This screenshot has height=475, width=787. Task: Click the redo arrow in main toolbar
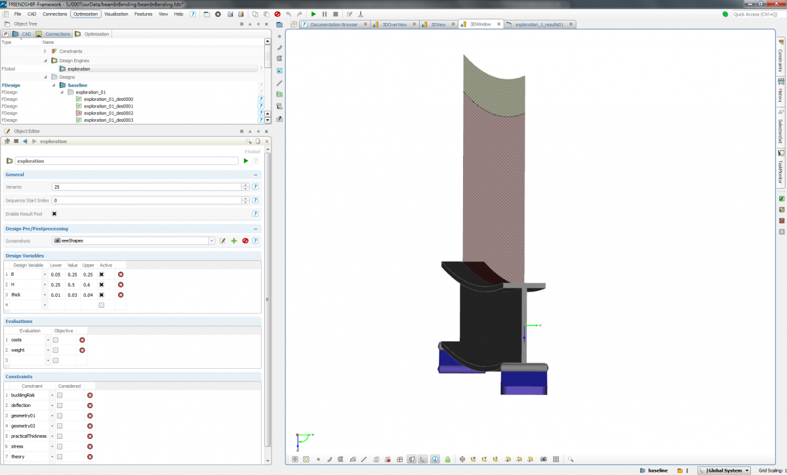coord(300,14)
